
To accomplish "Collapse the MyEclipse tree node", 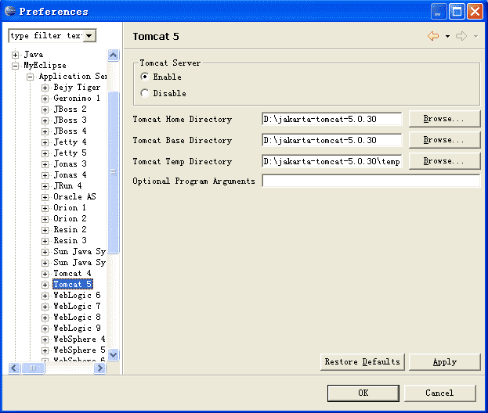I will click(x=15, y=66).
